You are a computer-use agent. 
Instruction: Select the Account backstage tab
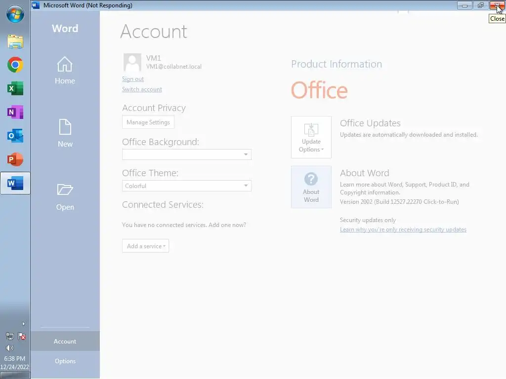(x=65, y=341)
